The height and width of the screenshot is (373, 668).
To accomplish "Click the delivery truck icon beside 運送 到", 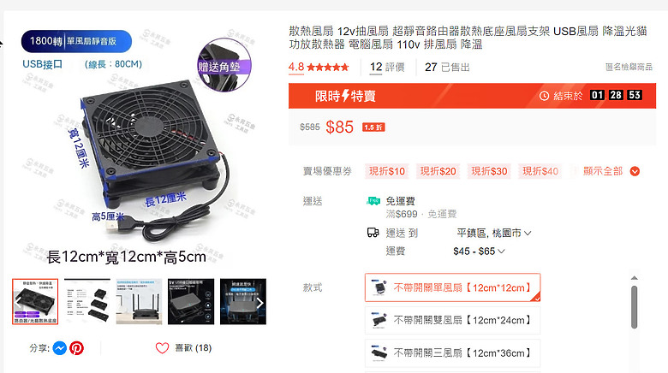I will (x=373, y=233).
